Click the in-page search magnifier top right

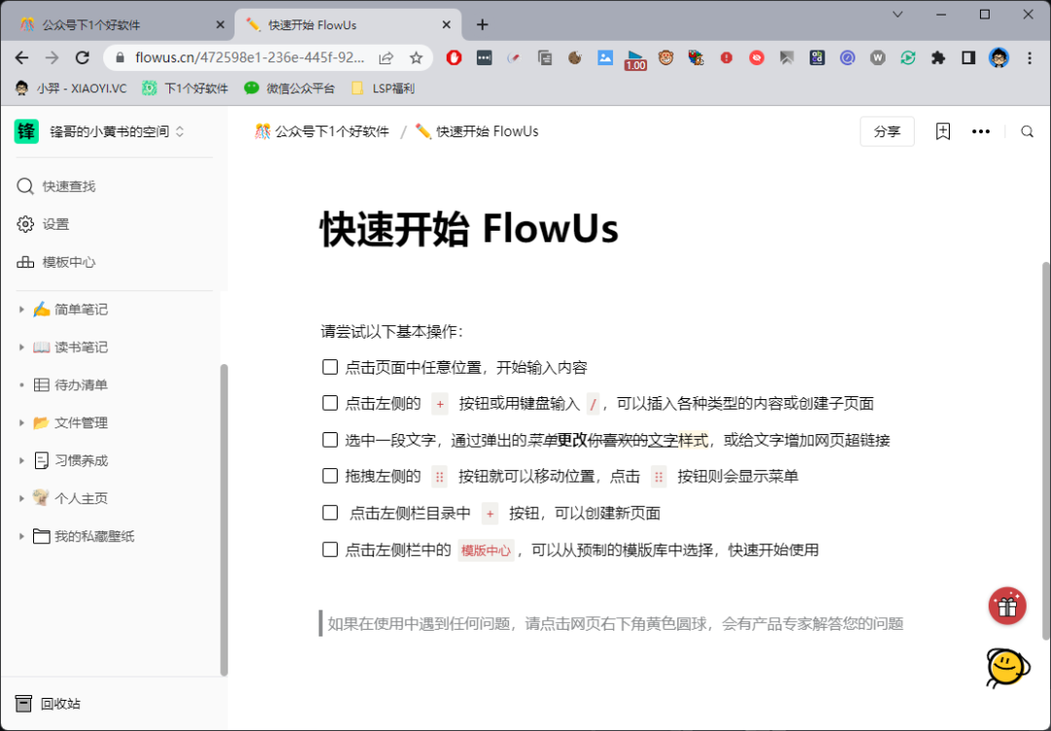click(x=1028, y=130)
